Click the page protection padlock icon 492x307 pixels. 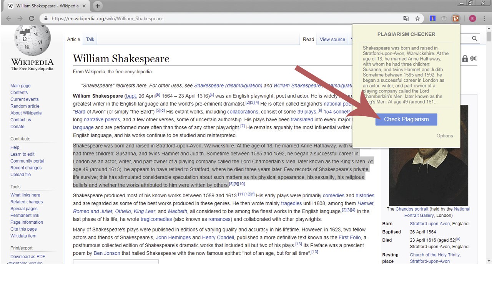(x=465, y=59)
